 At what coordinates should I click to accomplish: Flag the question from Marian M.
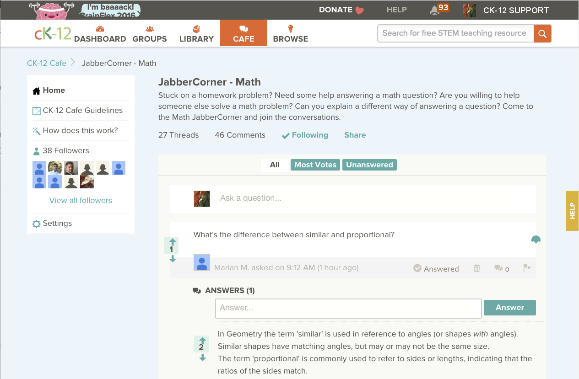click(526, 268)
